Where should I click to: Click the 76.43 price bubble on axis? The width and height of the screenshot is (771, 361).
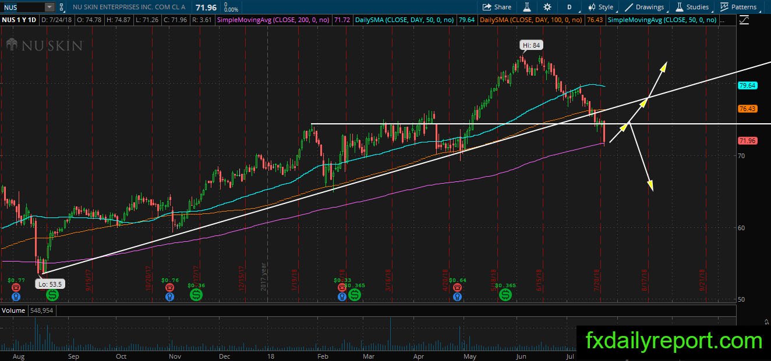pyautogui.click(x=747, y=109)
